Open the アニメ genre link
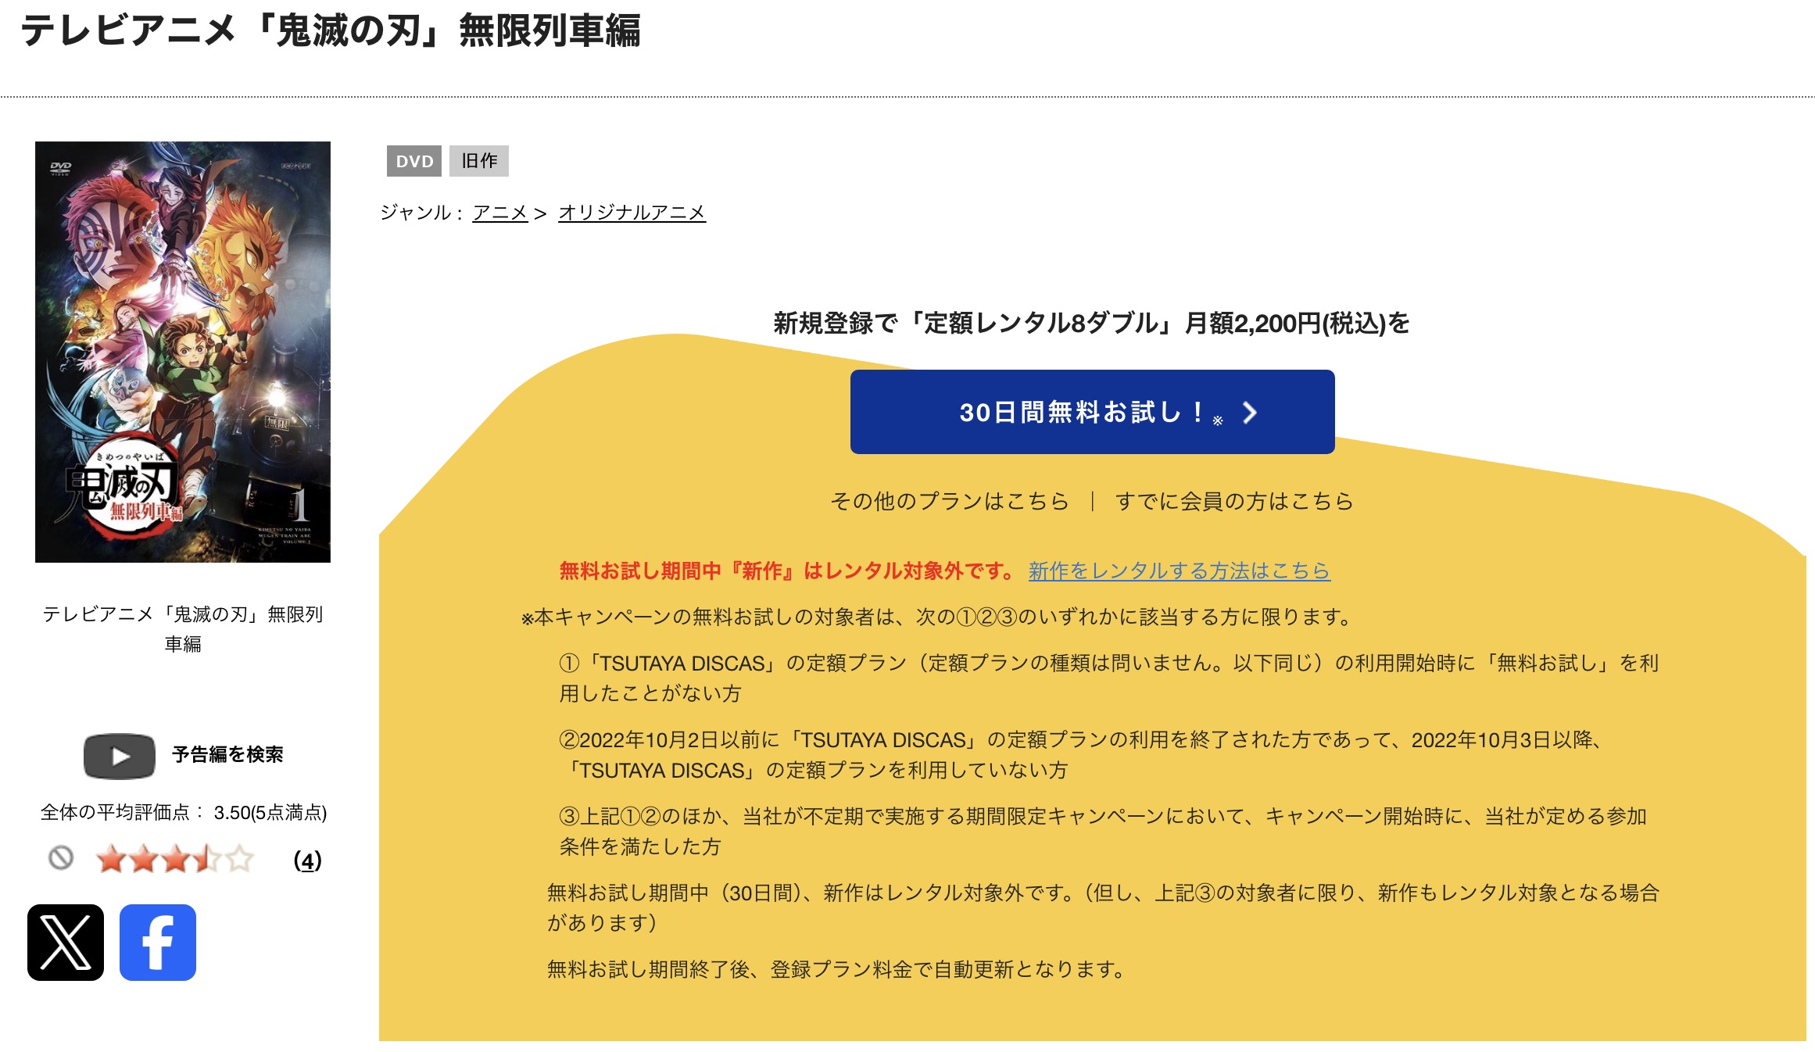The width and height of the screenshot is (1815, 1052). [x=500, y=213]
